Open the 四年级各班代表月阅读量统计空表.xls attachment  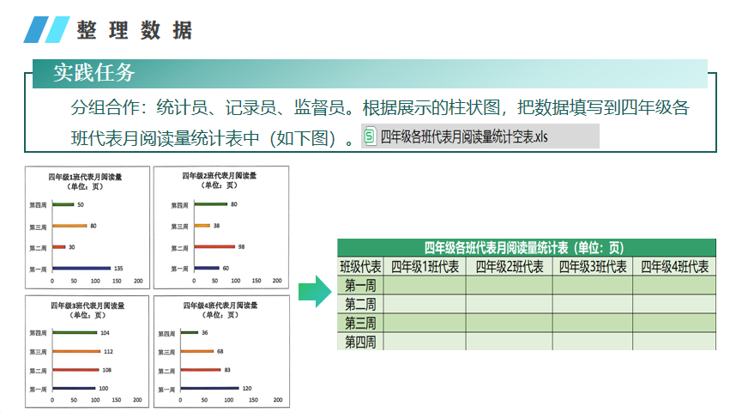[x=463, y=136]
